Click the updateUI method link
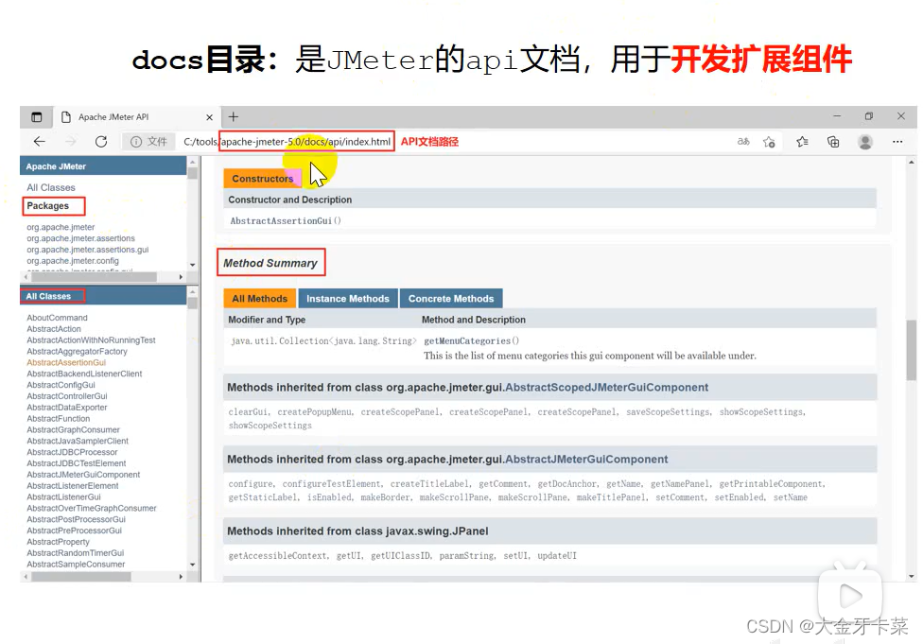This screenshot has width=923, height=644. [x=557, y=556]
